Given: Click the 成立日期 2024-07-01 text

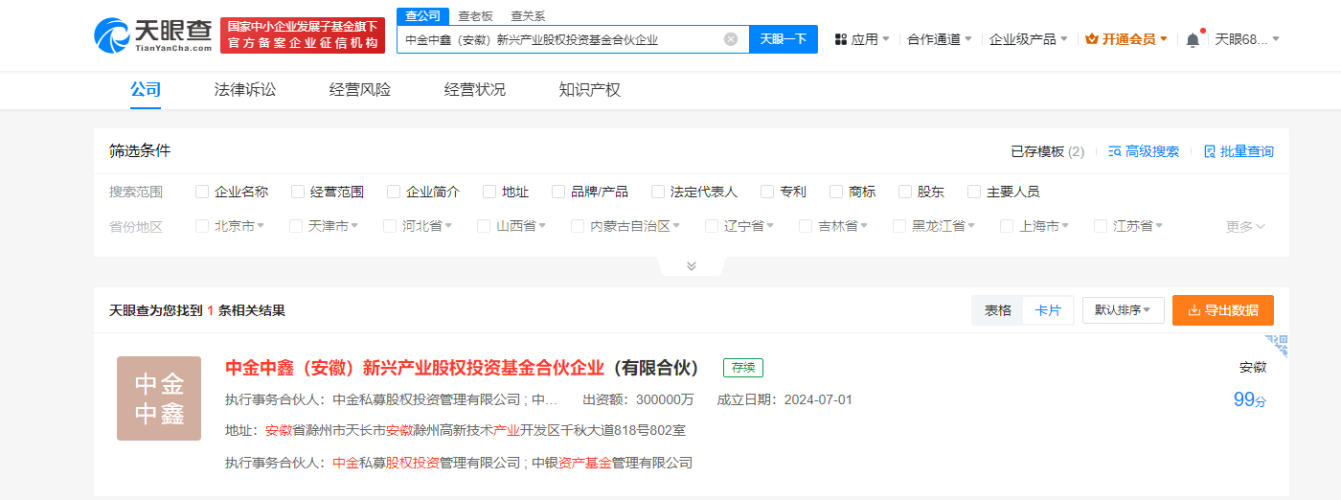Looking at the screenshot, I should click(x=784, y=399).
